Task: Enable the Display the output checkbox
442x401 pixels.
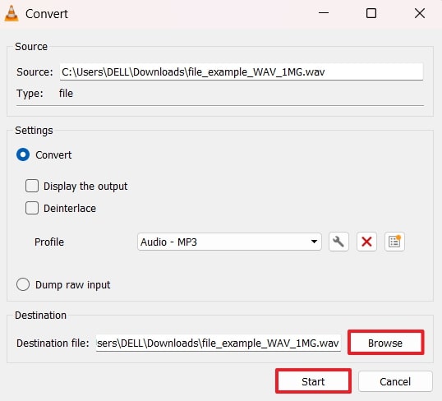Action: click(32, 186)
